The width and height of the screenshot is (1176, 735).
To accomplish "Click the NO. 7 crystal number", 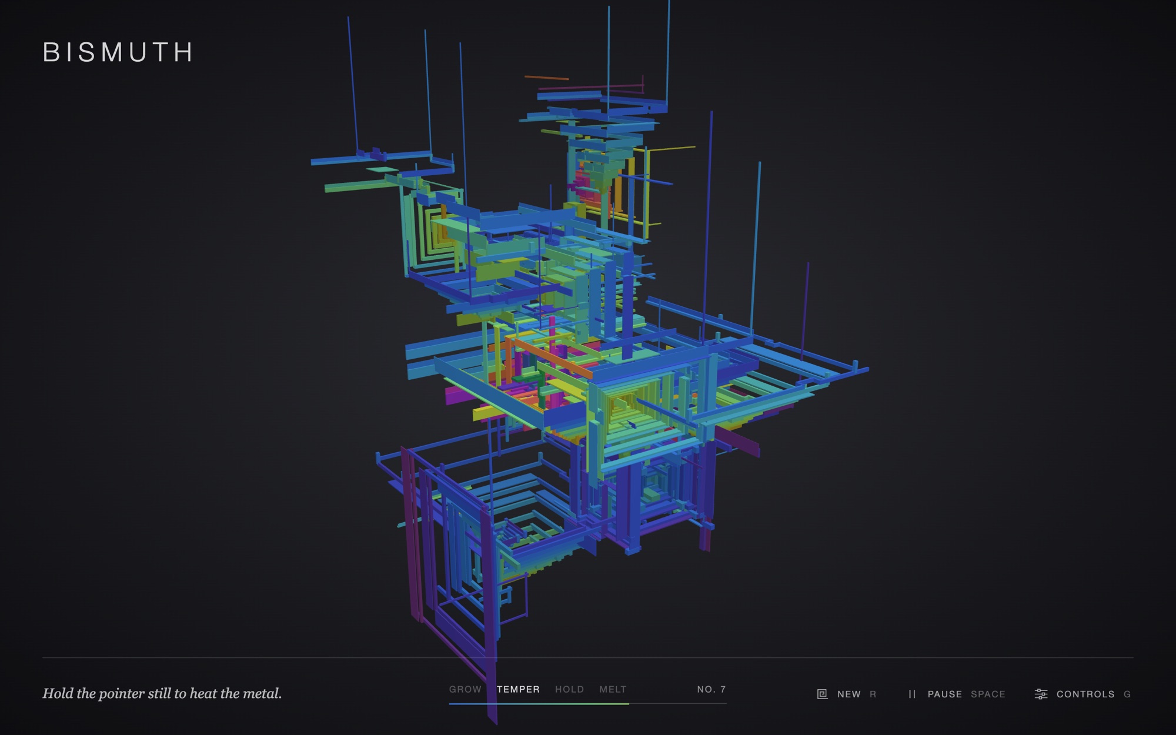I will coord(711,689).
